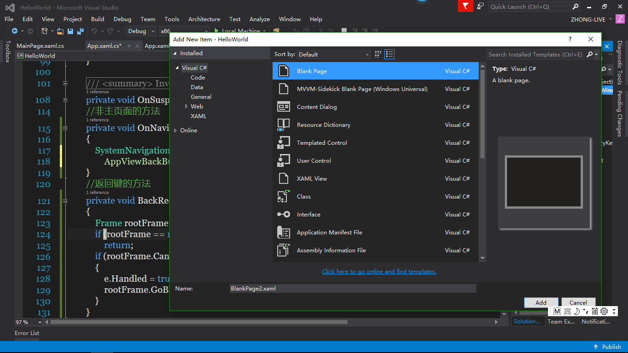Image resolution: width=628 pixels, height=353 pixels.
Task: Click the Undo toolbar icon
Action: (94, 31)
